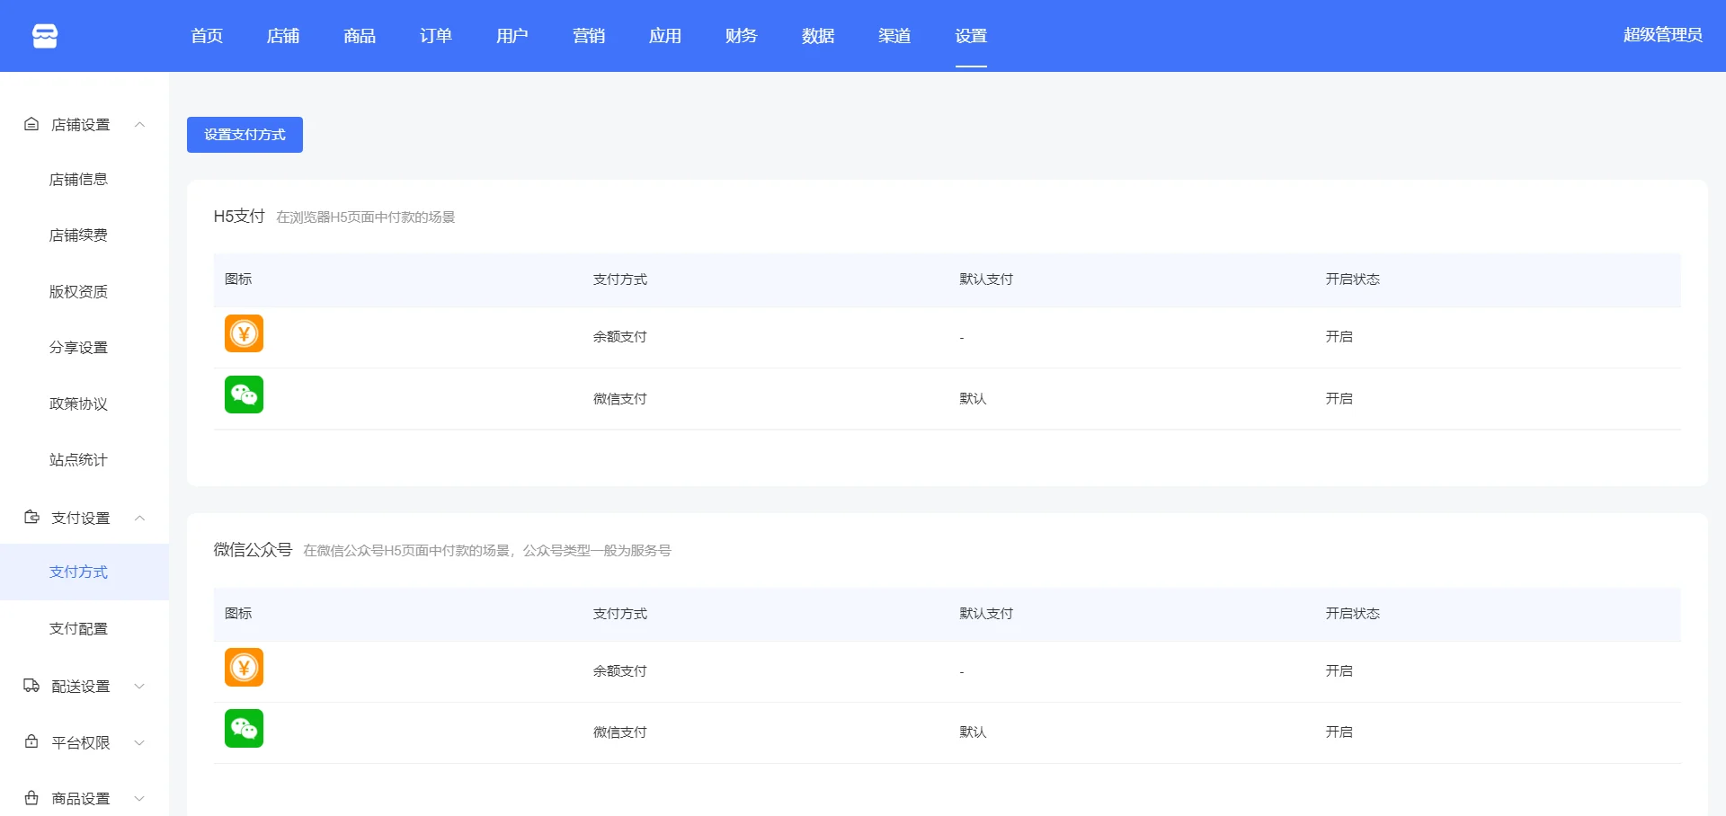1726x816 pixels.
Task: Expand the 配送设置 section chevron
Action: [139, 687]
